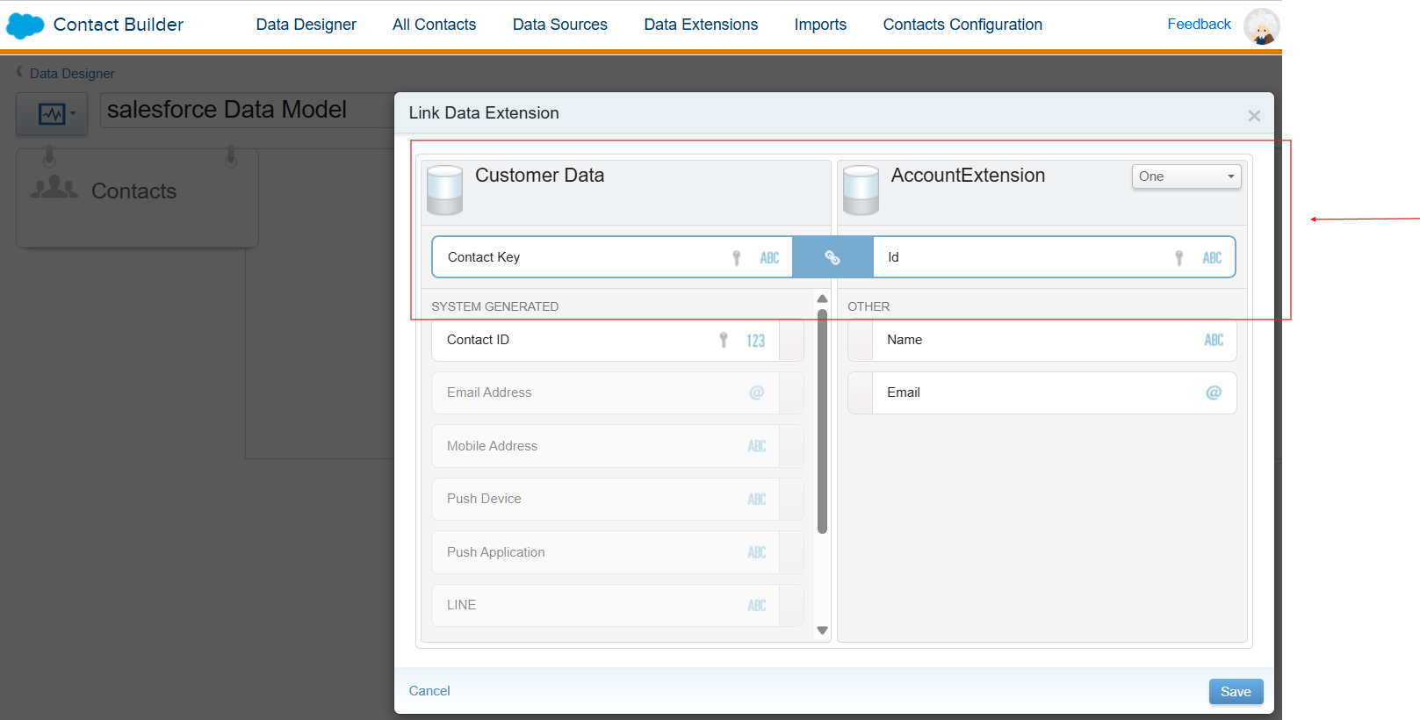Open the One cardinality dropdown
Screen dimensions: 1420x720
[1186, 176]
